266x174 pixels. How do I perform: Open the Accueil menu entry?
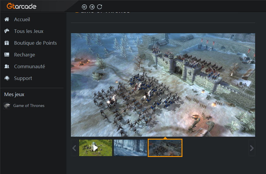point(22,19)
